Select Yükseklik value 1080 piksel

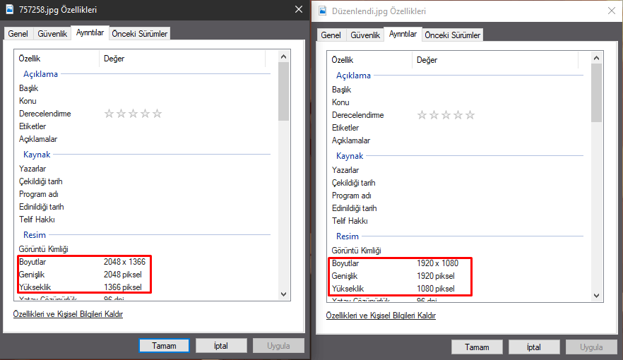coord(435,289)
